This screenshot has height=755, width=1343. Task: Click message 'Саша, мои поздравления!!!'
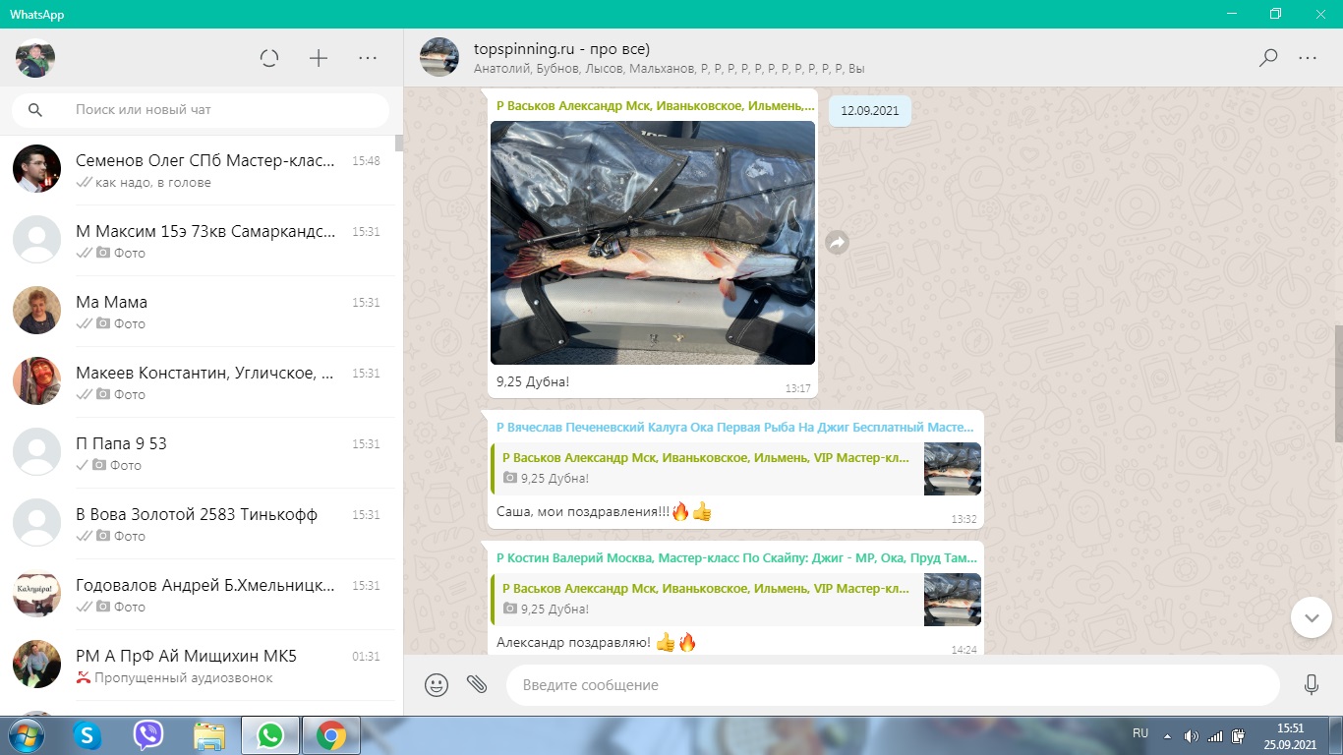tap(583, 511)
